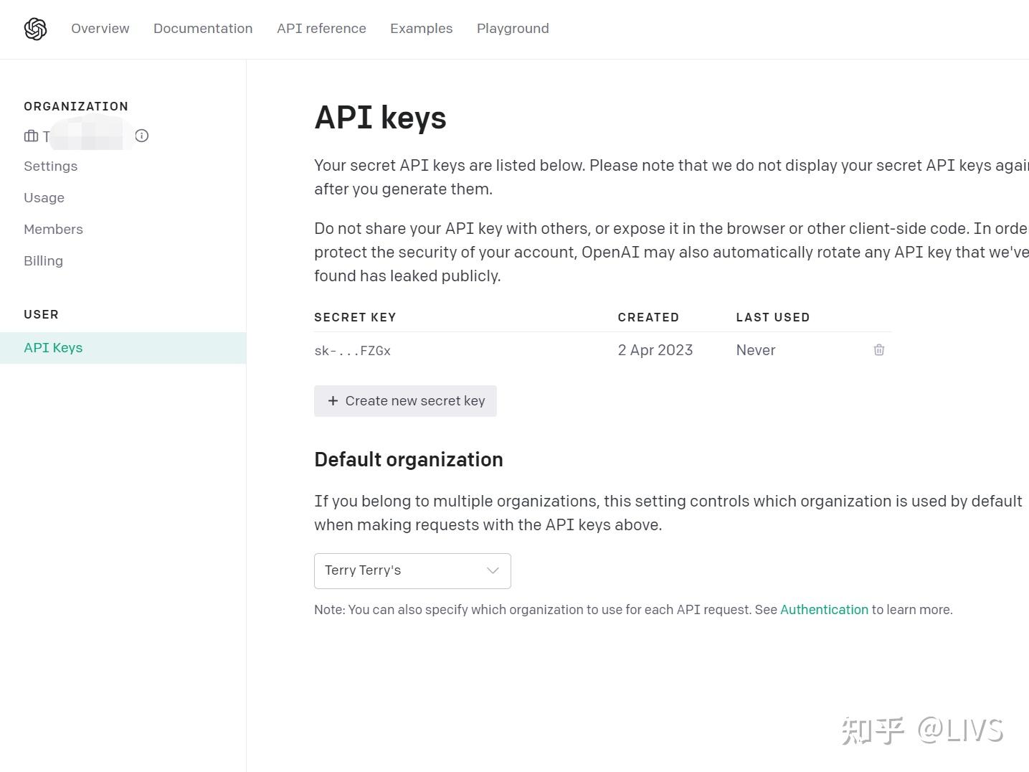This screenshot has height=772, width=1029.
Task: Open the Terry Terry's organization dropdown
Action: tap(412, 571)
